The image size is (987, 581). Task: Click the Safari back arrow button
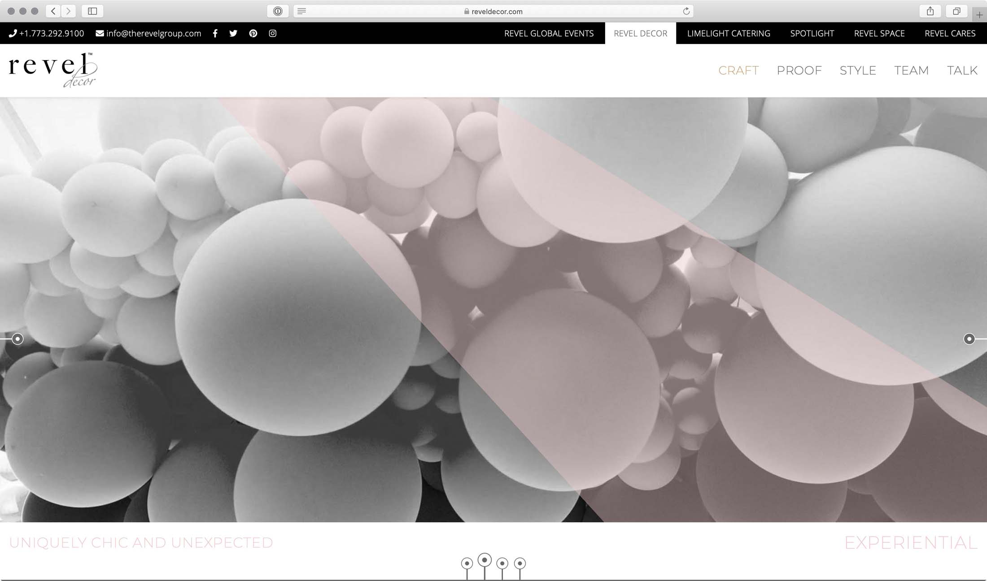coord(53,11)
